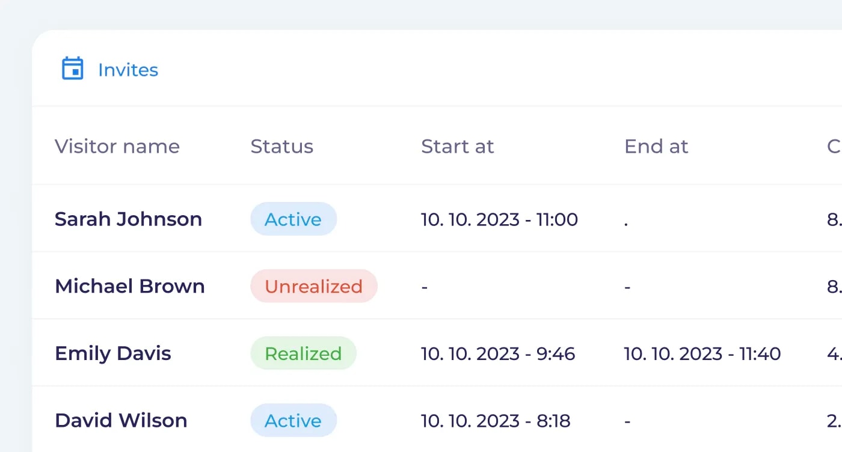The height and width of the screenshot is (452, 842).
Task: Select Michael Brown's visitor name
Action: [130, 286]
